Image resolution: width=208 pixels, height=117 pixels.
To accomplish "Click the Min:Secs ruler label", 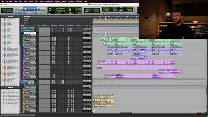I will coord(27,19).
